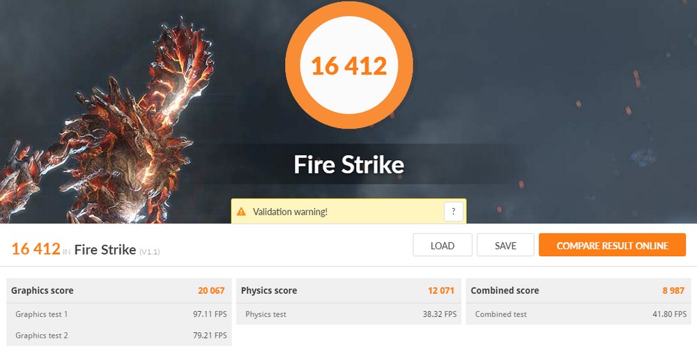Screen dimensions: 697x353
Task: Click the validation warning triangle icon
Action: click(241, 212)
